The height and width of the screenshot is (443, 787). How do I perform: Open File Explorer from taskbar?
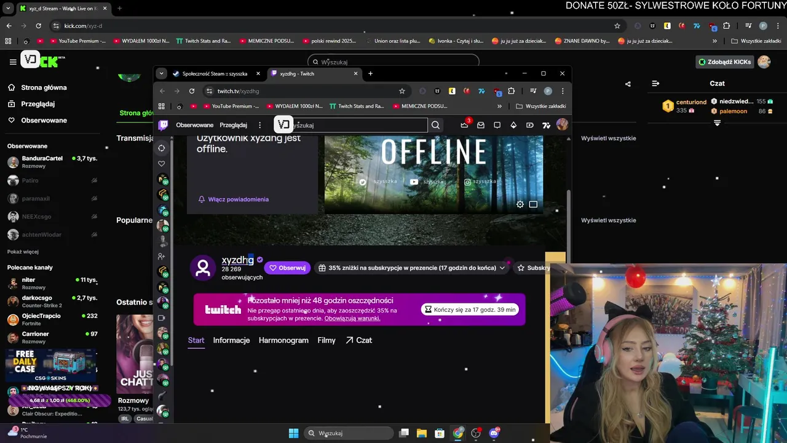click(x=422, y=433)
